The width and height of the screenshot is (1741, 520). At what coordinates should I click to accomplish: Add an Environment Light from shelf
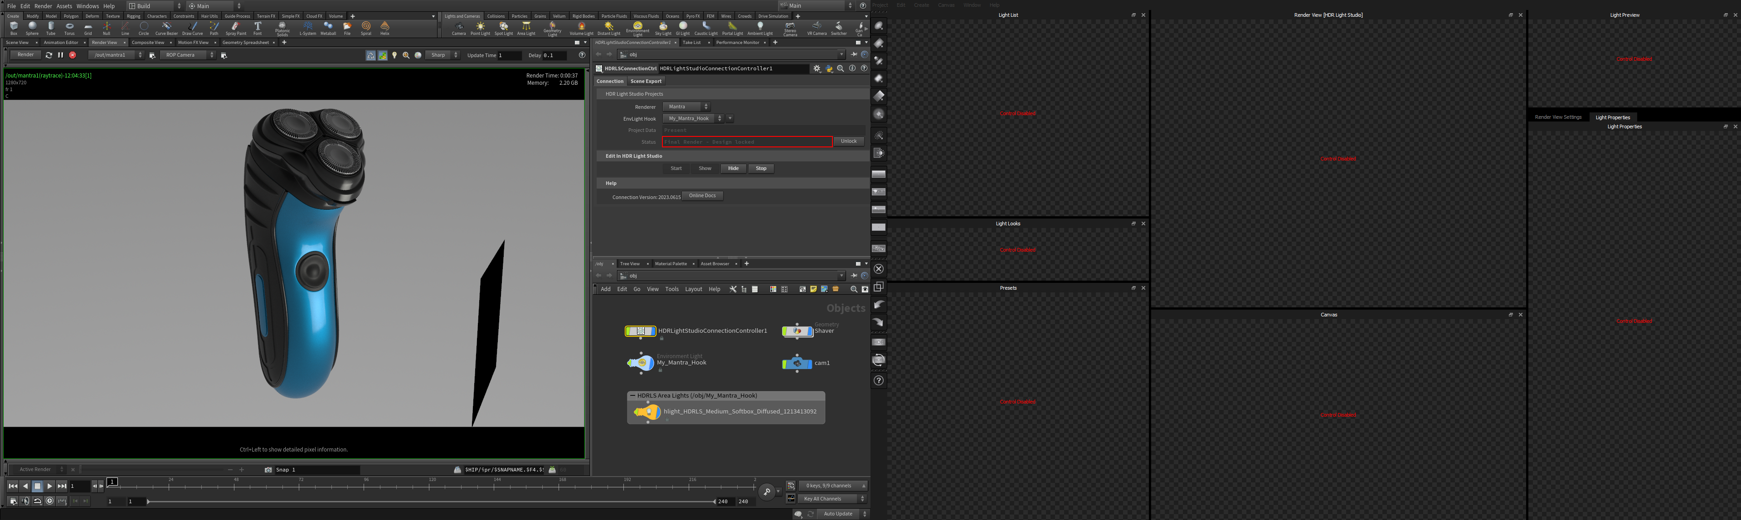(x=637, y=29)
